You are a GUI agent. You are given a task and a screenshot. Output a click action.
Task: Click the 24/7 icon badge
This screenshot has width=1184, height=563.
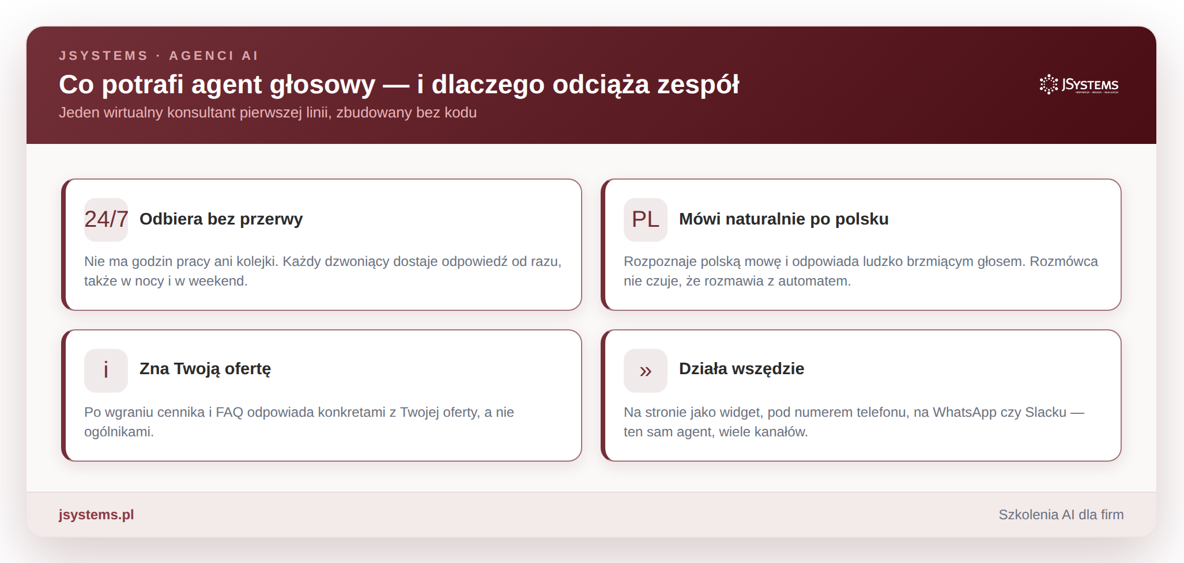[106, 219]
